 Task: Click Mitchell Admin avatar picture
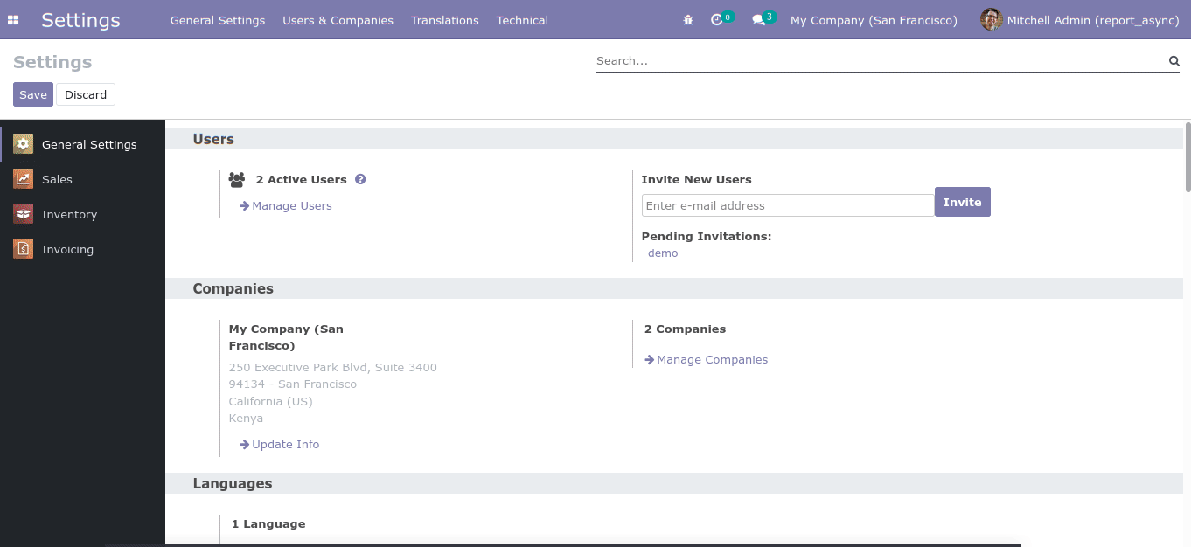tap(991, 20)
